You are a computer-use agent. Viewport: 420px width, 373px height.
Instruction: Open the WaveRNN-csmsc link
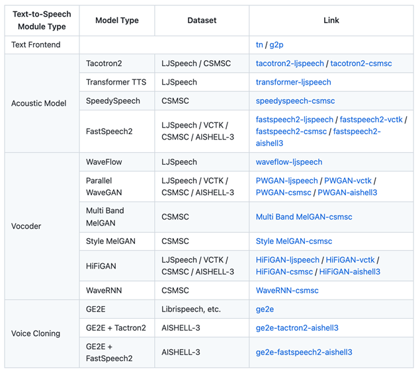coord(287,290)
